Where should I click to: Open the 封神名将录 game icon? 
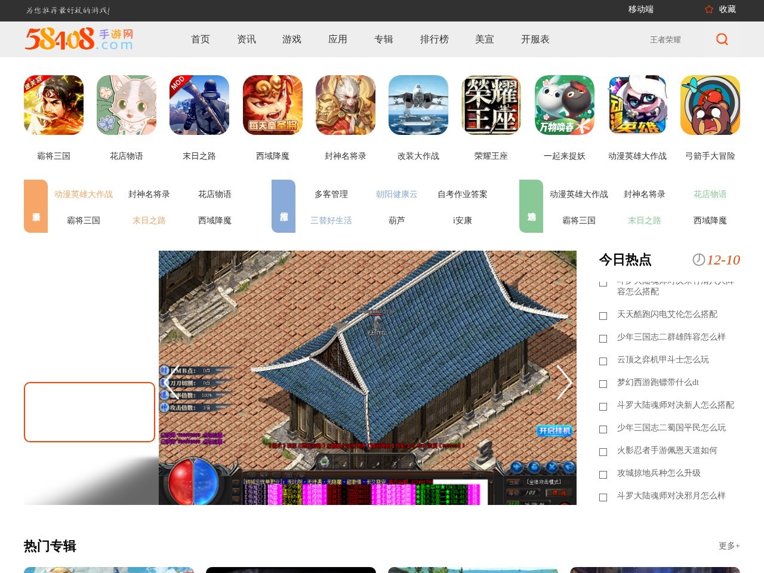coord(346,105)
